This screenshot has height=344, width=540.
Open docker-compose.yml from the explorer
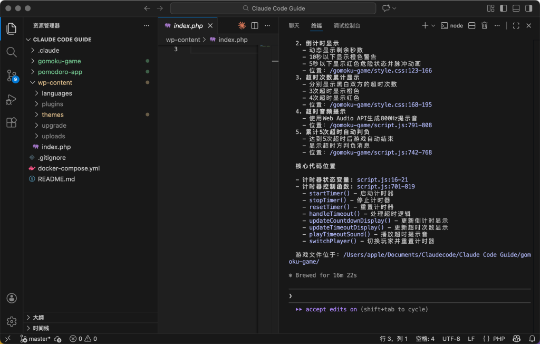coord(69,168)
